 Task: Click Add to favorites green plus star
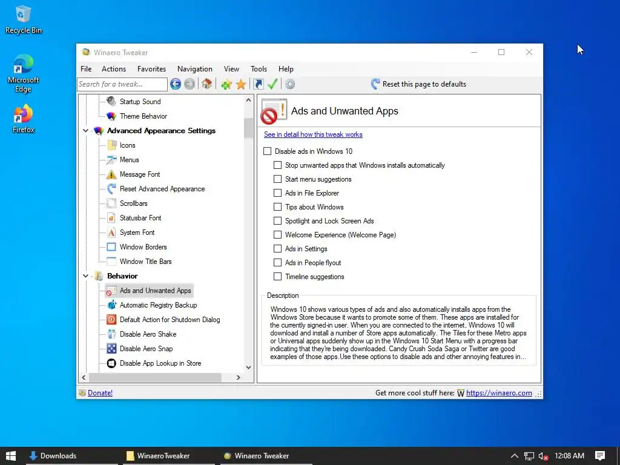(x=226, y=84)
